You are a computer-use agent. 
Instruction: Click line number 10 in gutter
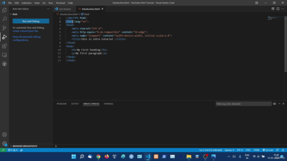[x=59, y=50]
